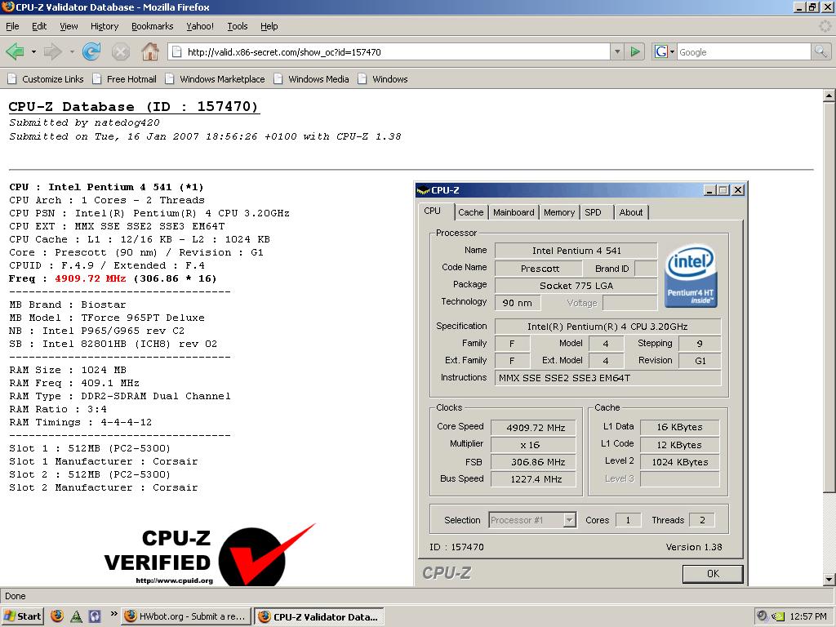Open the File menu
The image size is (836, 627).
[12, 26]
